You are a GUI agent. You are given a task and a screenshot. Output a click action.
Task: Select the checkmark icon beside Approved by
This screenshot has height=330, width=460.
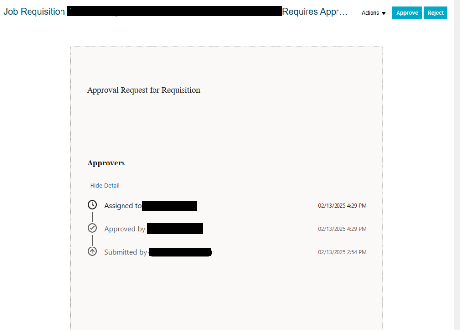(x=92, y=228)
